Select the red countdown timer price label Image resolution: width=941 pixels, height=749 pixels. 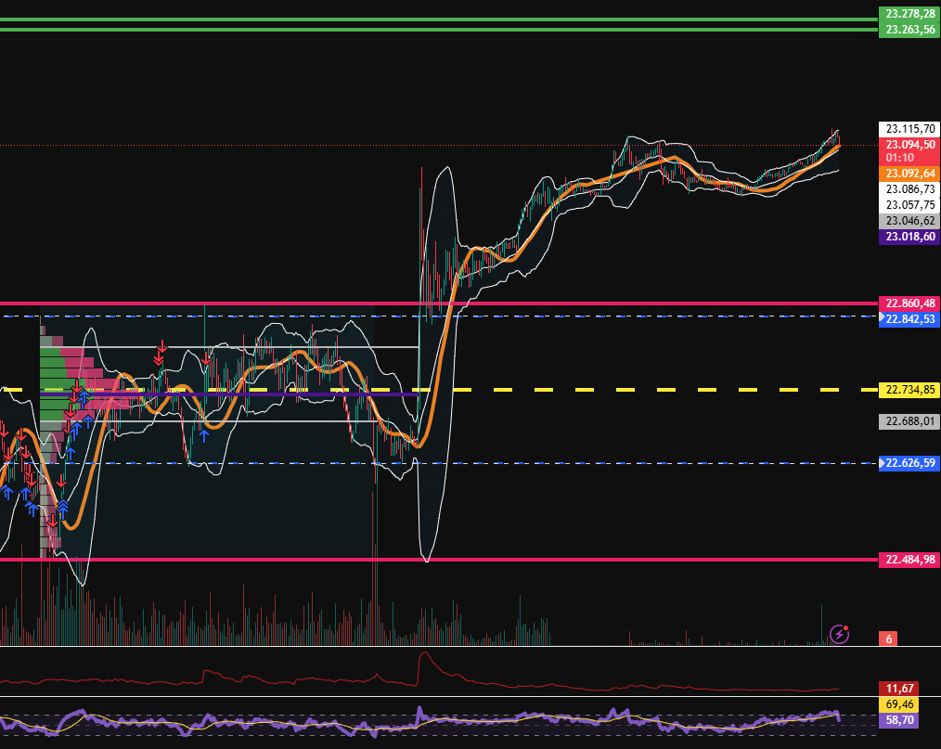coord(907,158)
